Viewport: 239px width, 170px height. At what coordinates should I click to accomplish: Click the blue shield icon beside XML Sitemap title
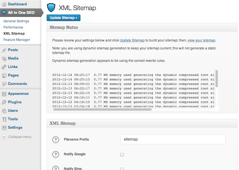click(x=51, y=8)
